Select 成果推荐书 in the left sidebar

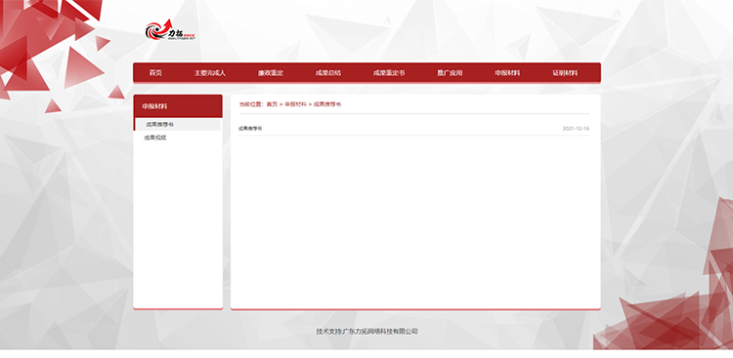coord(178,125)
